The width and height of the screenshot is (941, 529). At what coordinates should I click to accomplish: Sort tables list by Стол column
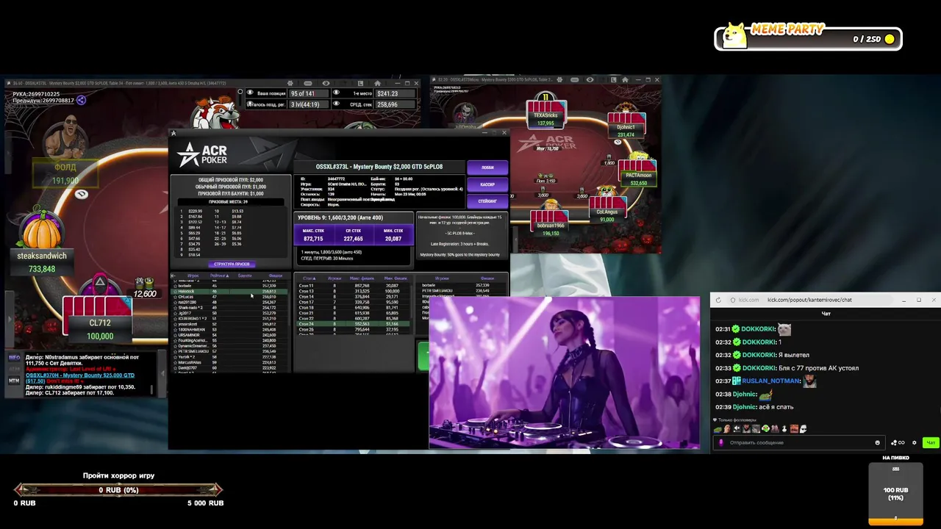click(x=309, y=278)
